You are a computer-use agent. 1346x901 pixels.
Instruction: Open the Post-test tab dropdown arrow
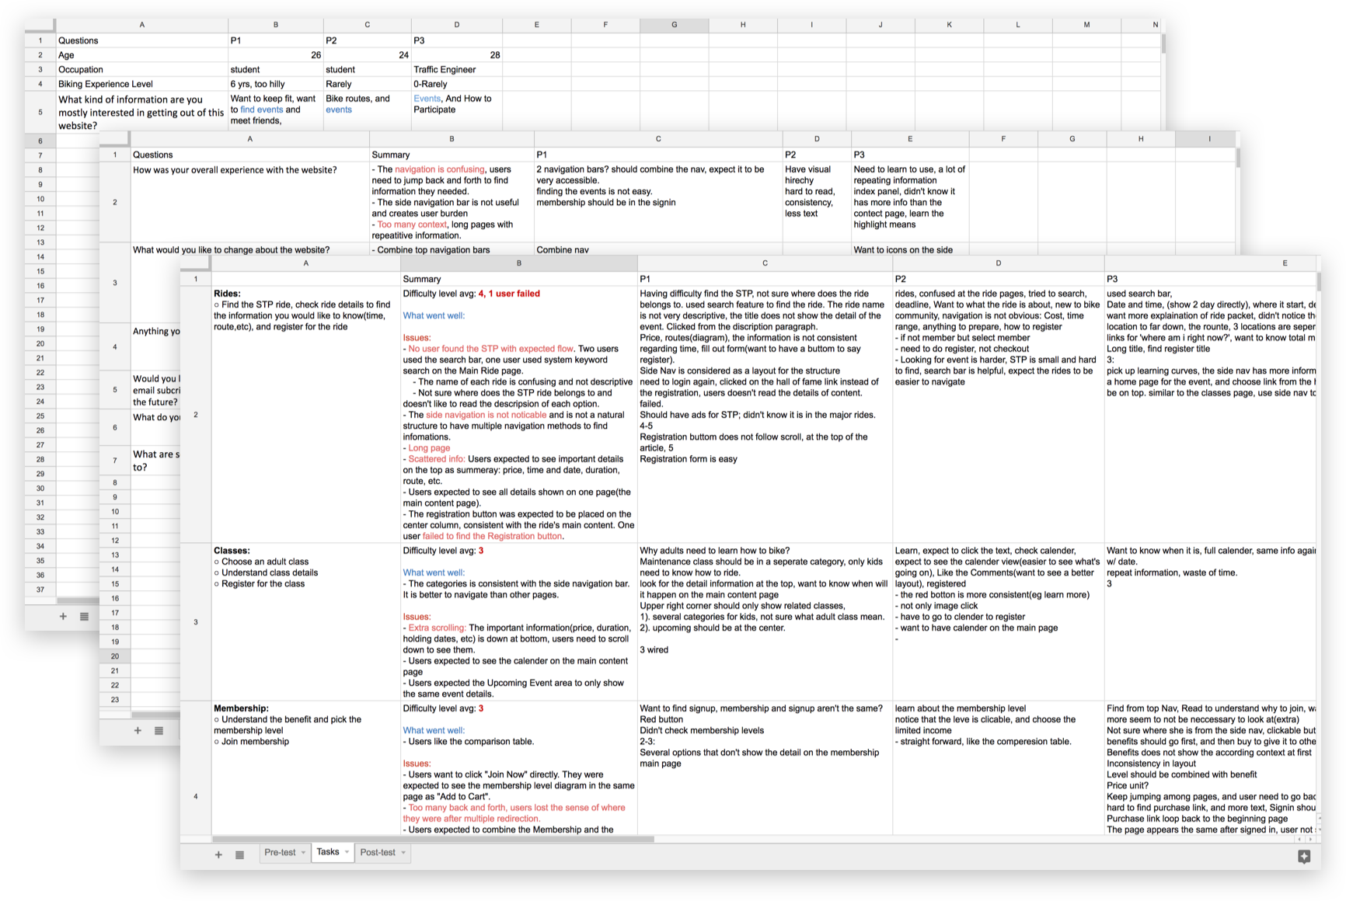click(x=403, y=853)
